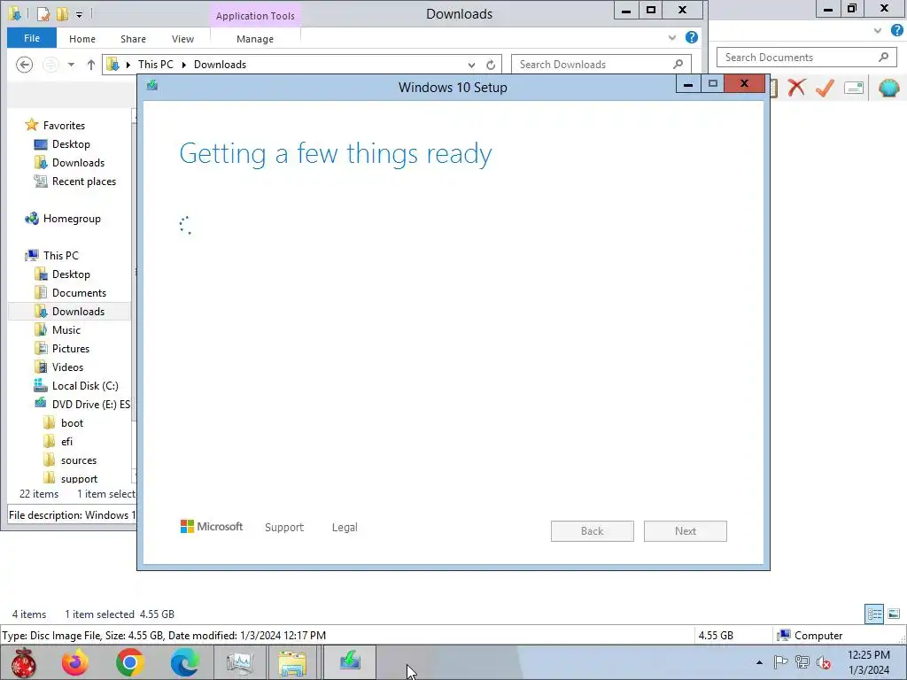907x680 pixels.
Task: Open the recent locations dropdown arrow
Action: (71, 64)
